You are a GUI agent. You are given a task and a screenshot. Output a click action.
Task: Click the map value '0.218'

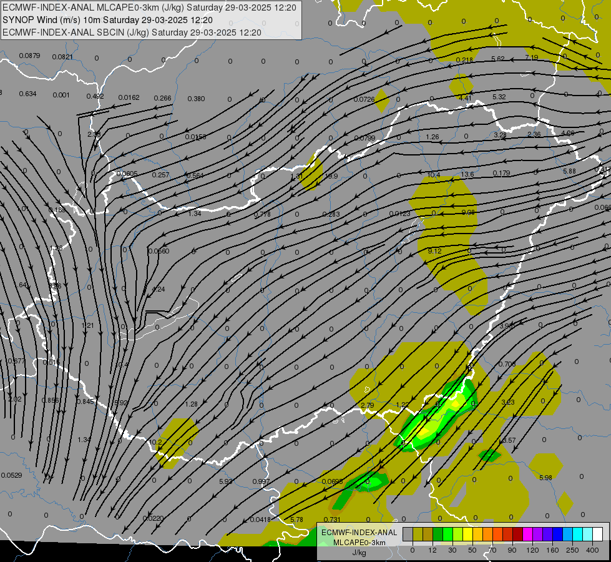(464, 60)
